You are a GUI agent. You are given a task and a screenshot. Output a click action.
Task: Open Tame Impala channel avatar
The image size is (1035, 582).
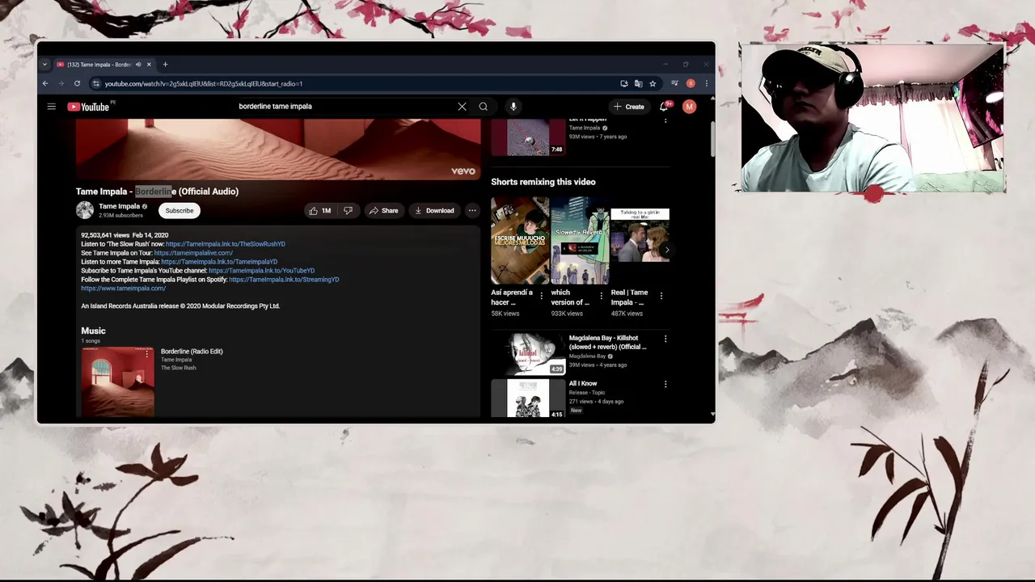(x=85, y=210)
